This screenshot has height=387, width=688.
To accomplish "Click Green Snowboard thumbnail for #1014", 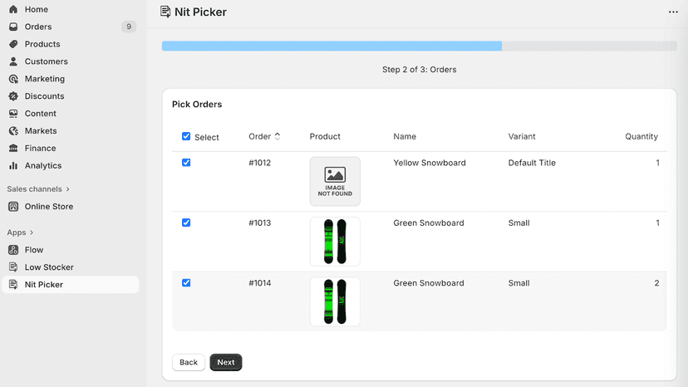I will [x=335, y=302].
